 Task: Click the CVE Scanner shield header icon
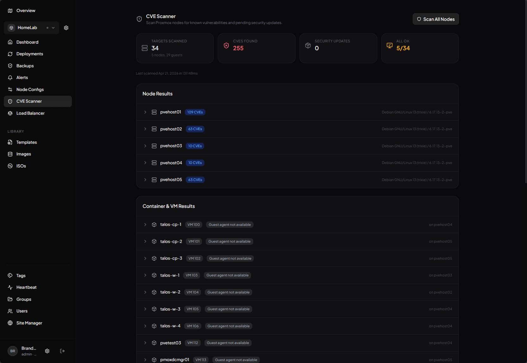click(139, 19)
